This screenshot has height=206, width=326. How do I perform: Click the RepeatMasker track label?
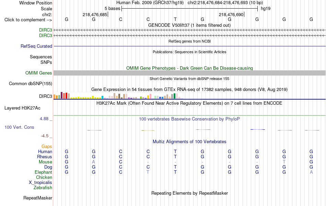tap(38, 198)
